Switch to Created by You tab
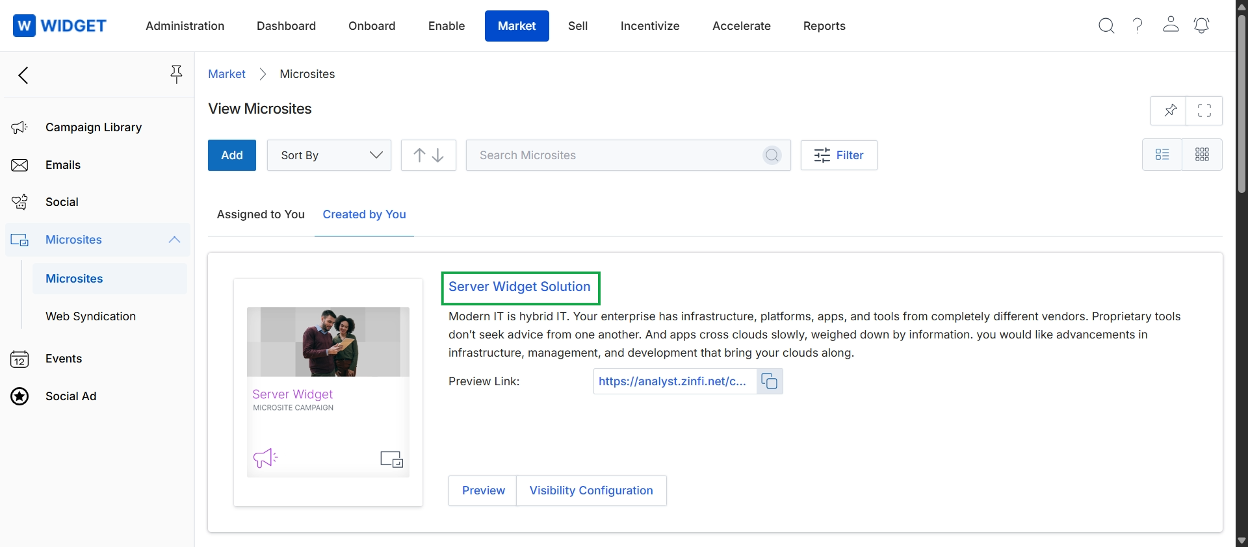This screenshot has height=547, width=1248. (x=364, y=214)
